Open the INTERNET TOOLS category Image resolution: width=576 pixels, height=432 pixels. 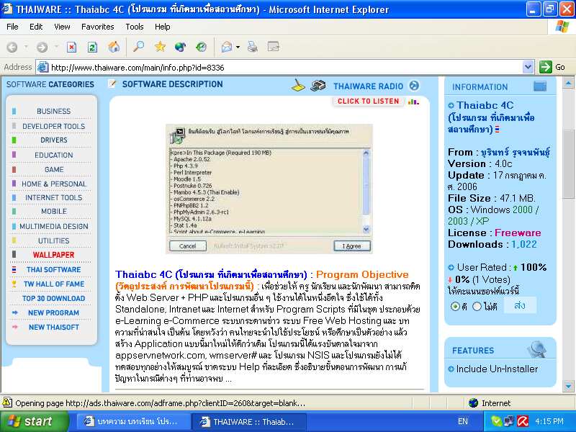(x=53, y=197)
